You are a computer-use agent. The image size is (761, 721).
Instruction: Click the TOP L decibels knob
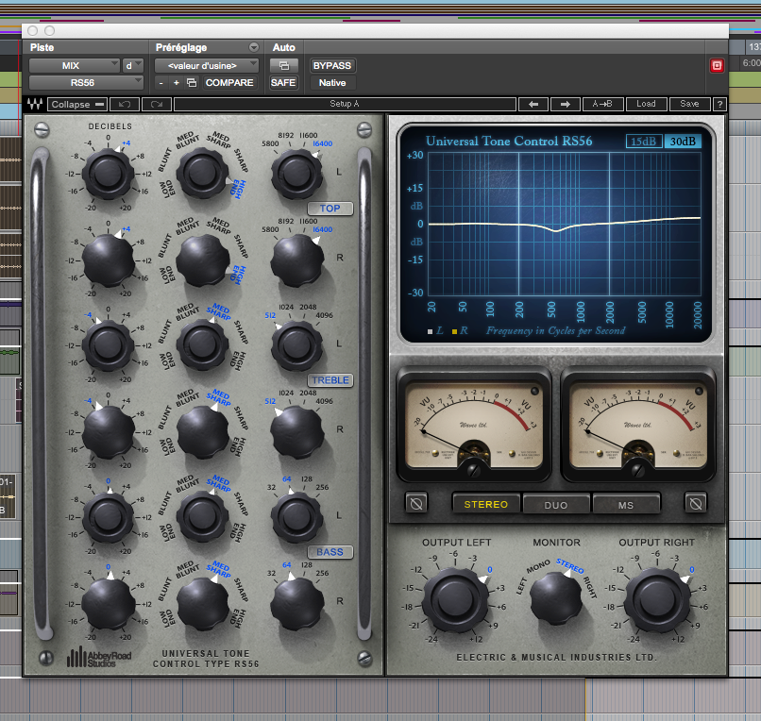(x=109, y=174)
